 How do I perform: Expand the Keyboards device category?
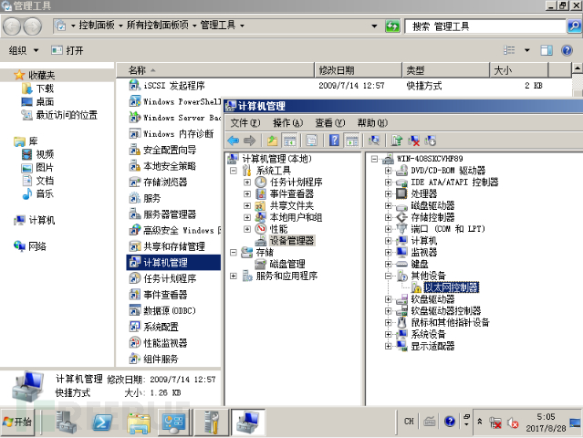388,265
